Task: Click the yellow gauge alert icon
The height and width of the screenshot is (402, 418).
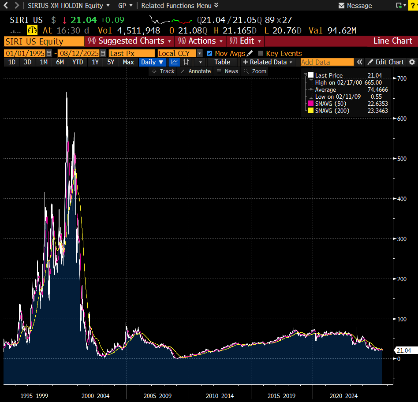Action: (x=32, y=30)
